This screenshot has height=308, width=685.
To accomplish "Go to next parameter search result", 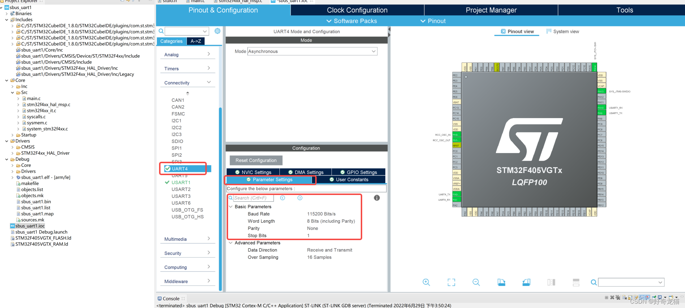I will 300,198.
